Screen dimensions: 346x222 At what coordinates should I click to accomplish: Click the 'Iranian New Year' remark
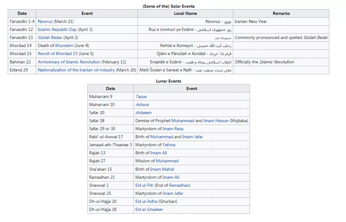tap(251, 21)
